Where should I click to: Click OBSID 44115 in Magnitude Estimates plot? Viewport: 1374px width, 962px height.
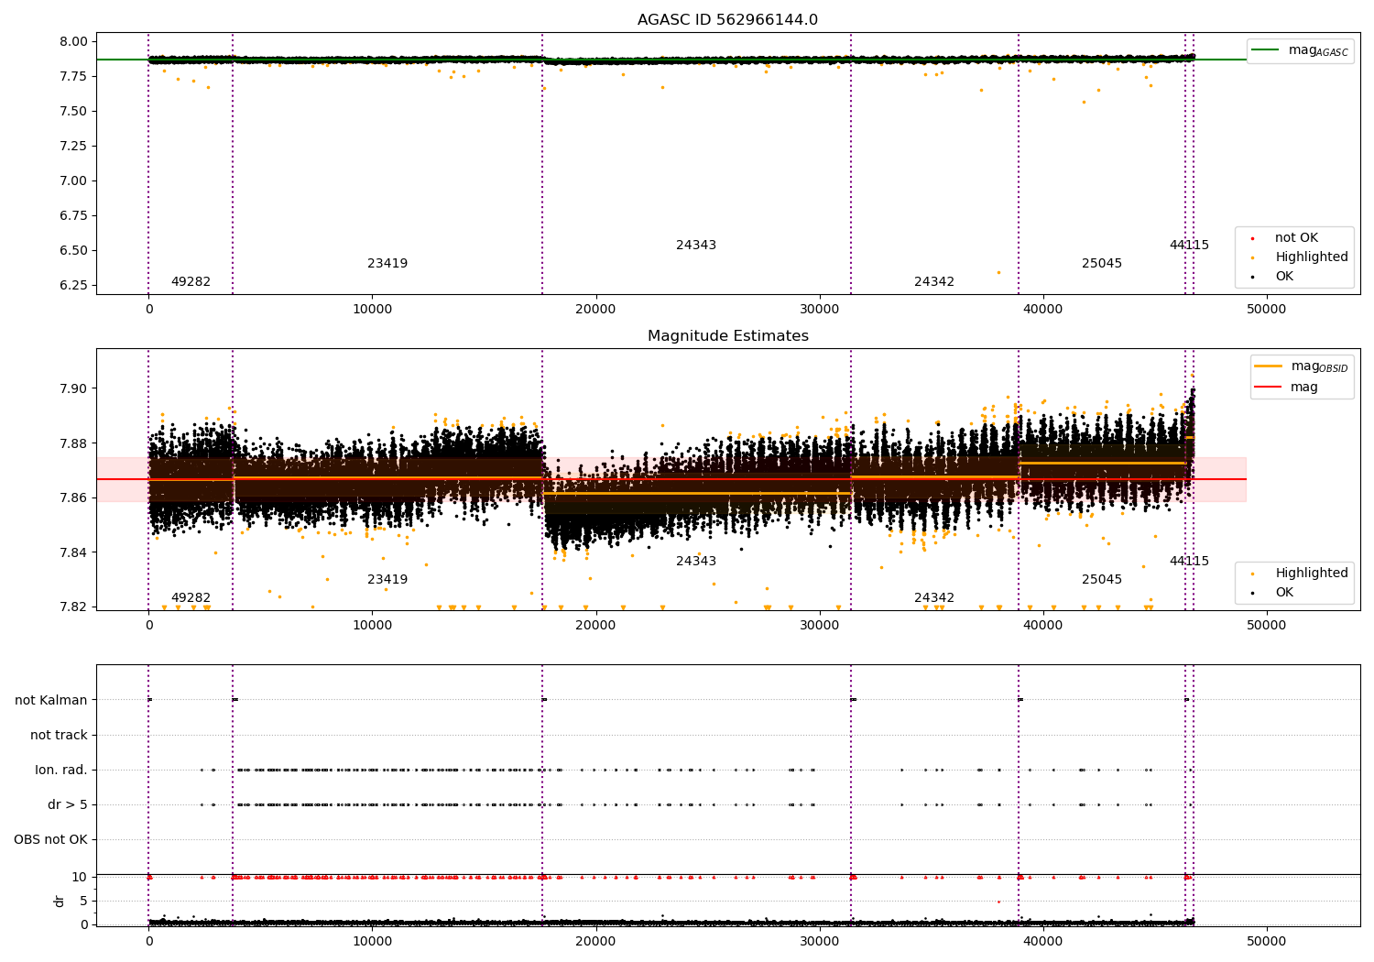(x=1189, y=561)
